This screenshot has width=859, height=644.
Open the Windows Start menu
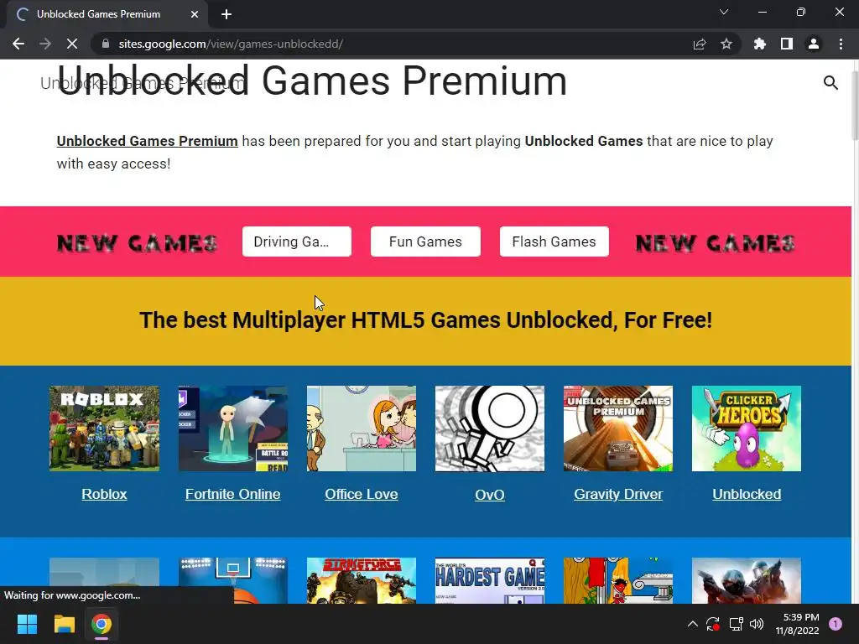[27, 624]
